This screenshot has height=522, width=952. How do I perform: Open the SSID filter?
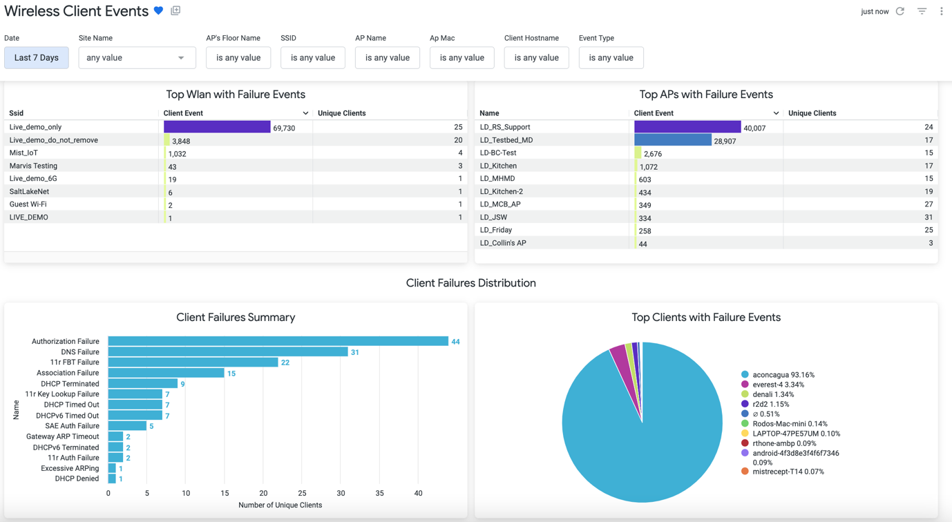312,58
